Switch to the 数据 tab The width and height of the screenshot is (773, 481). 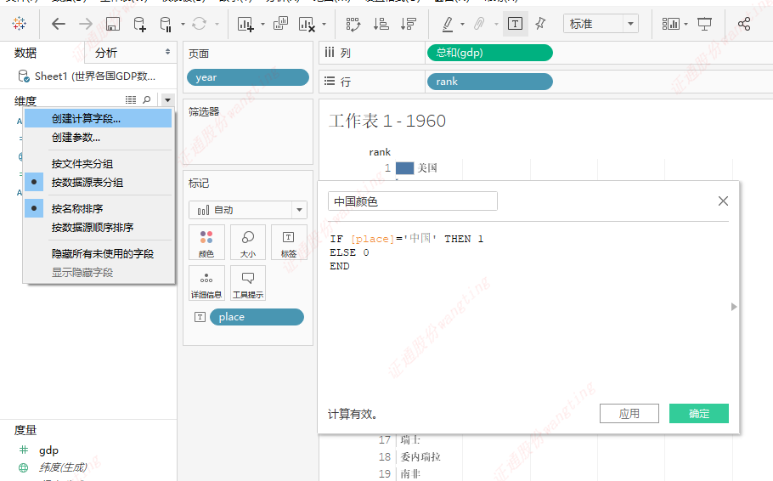(25, 53)
